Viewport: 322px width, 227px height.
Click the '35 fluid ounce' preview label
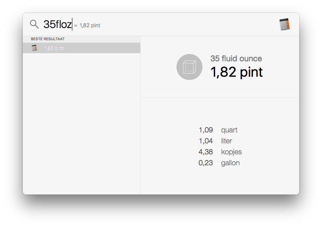coord(236,58)
